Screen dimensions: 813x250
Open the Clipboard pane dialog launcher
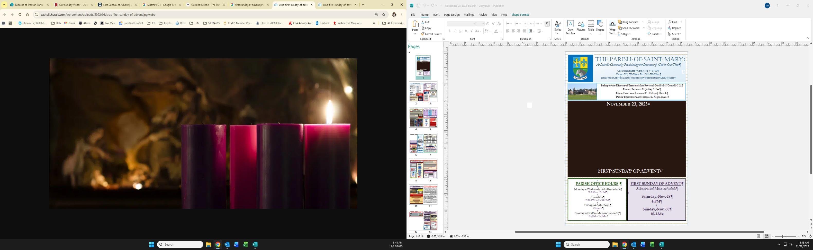(x=444, y=39)
